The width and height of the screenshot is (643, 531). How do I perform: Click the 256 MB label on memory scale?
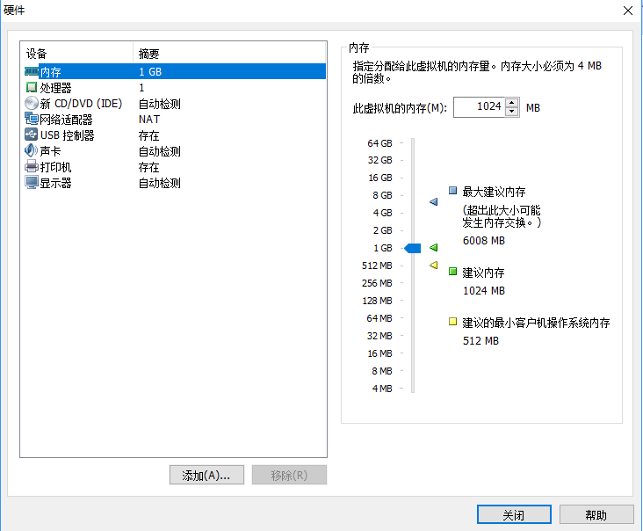coord(377,283)
